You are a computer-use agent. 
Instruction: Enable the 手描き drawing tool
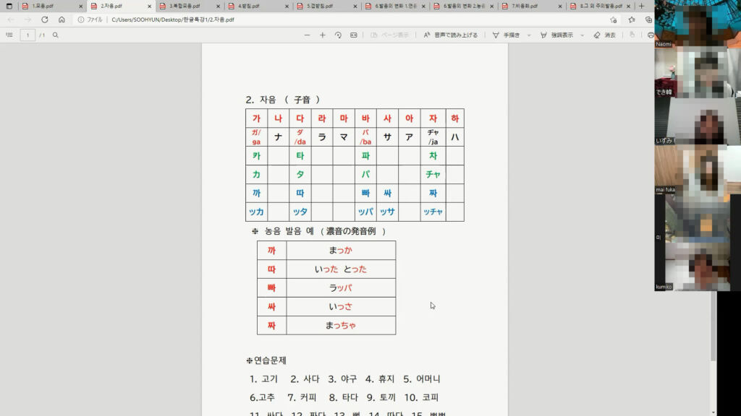pyautogui.click(x=506, y=35)
